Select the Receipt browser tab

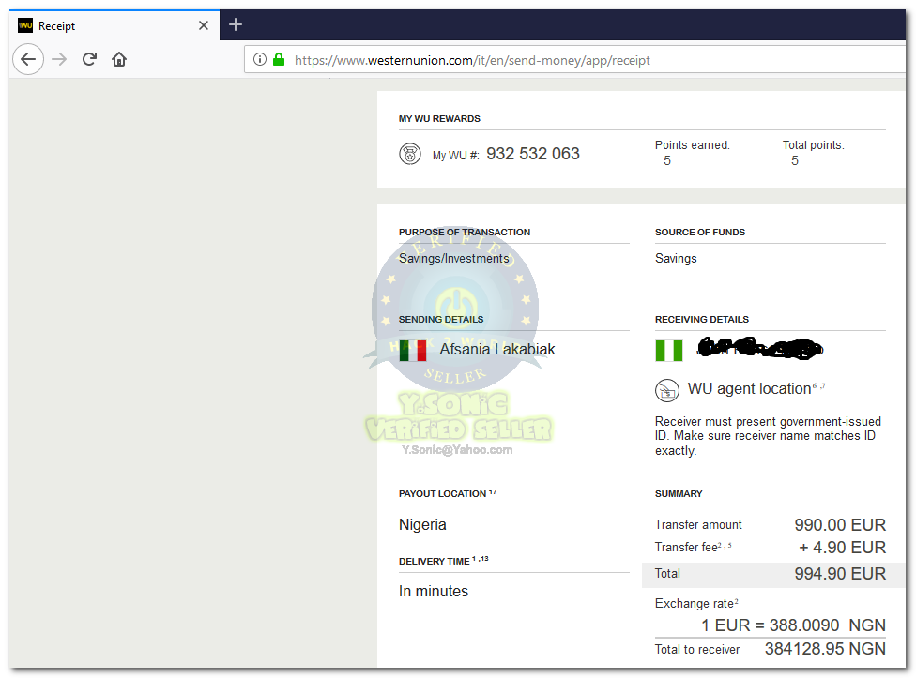pyautogui.click(x=114, y=25)
